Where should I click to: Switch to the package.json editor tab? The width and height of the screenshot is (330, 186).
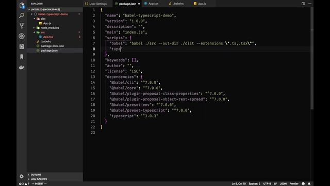[x=127, y=4]
